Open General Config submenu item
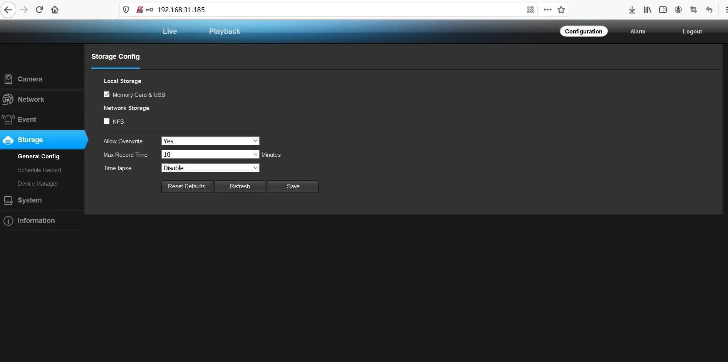728x362 pixels. point(39,156)
